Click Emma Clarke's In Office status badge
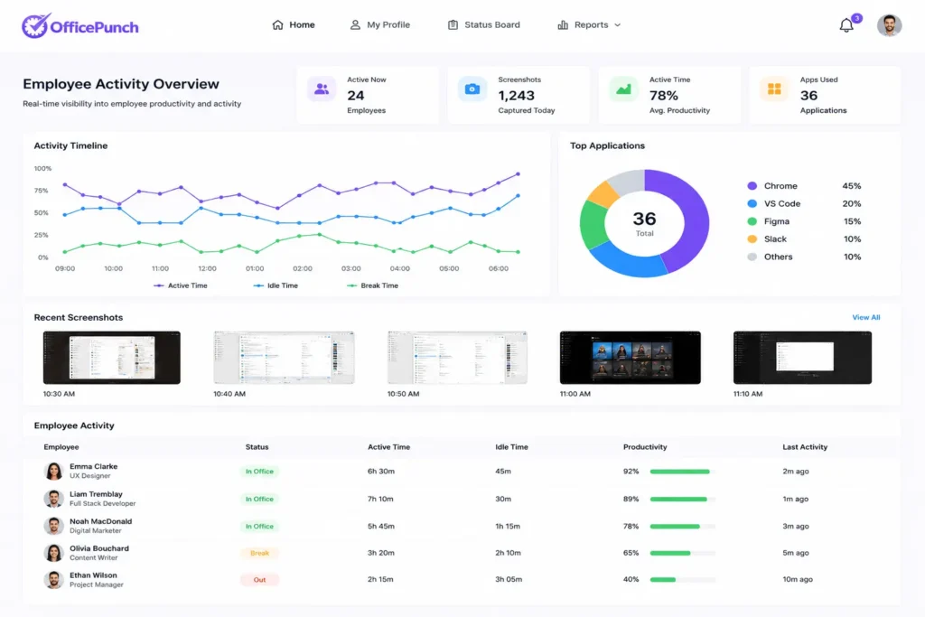This screenshot has height=617, width=925. coord(259,472)
